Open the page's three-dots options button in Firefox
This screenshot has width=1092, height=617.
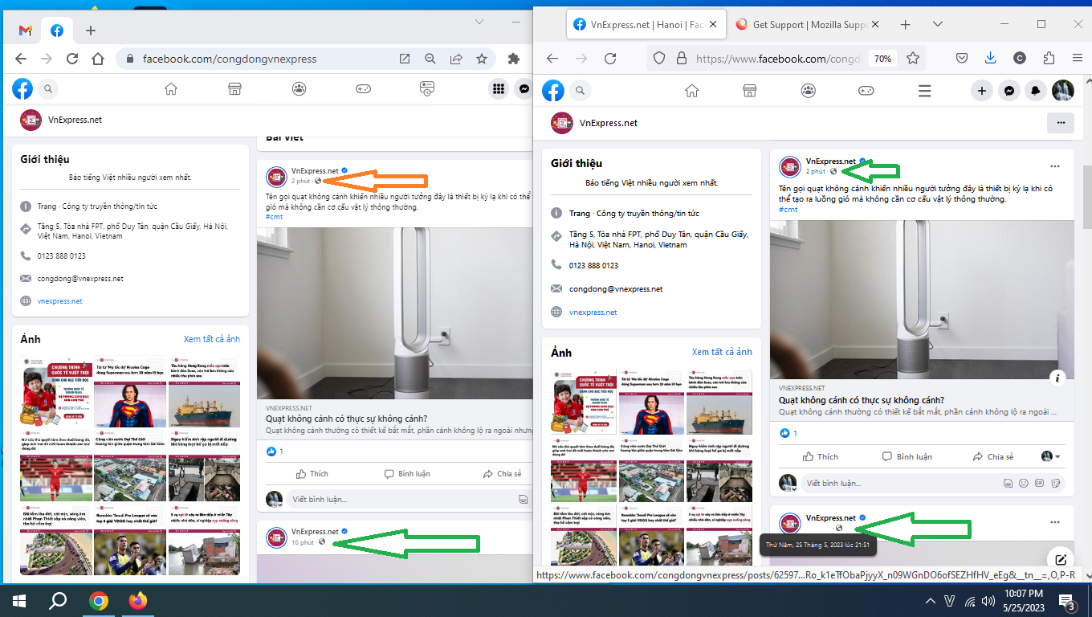coord(1061,123)
